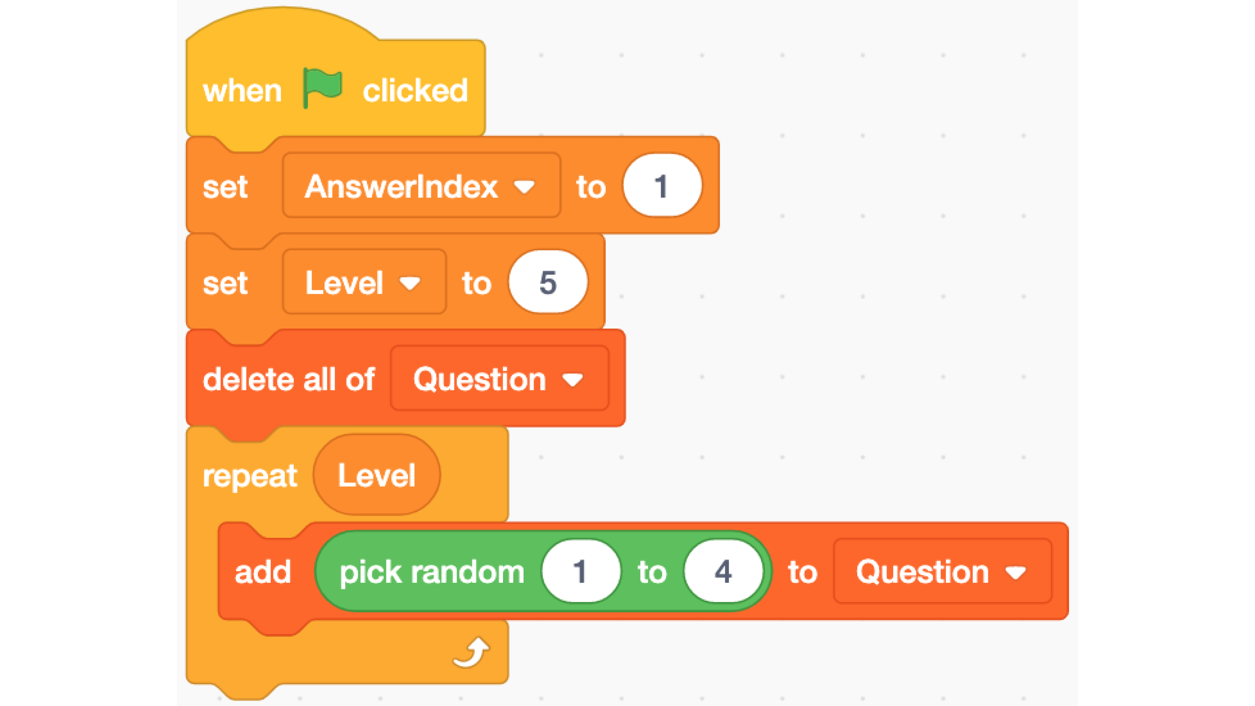Click the 'repeat' label on loop block
The image size is (1255, 706).
[x=250, y=476]
